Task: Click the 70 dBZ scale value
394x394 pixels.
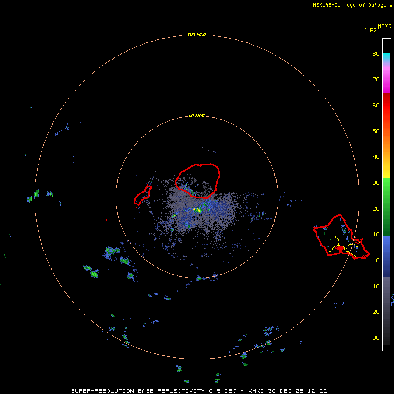Action: [x=376, y=80]
